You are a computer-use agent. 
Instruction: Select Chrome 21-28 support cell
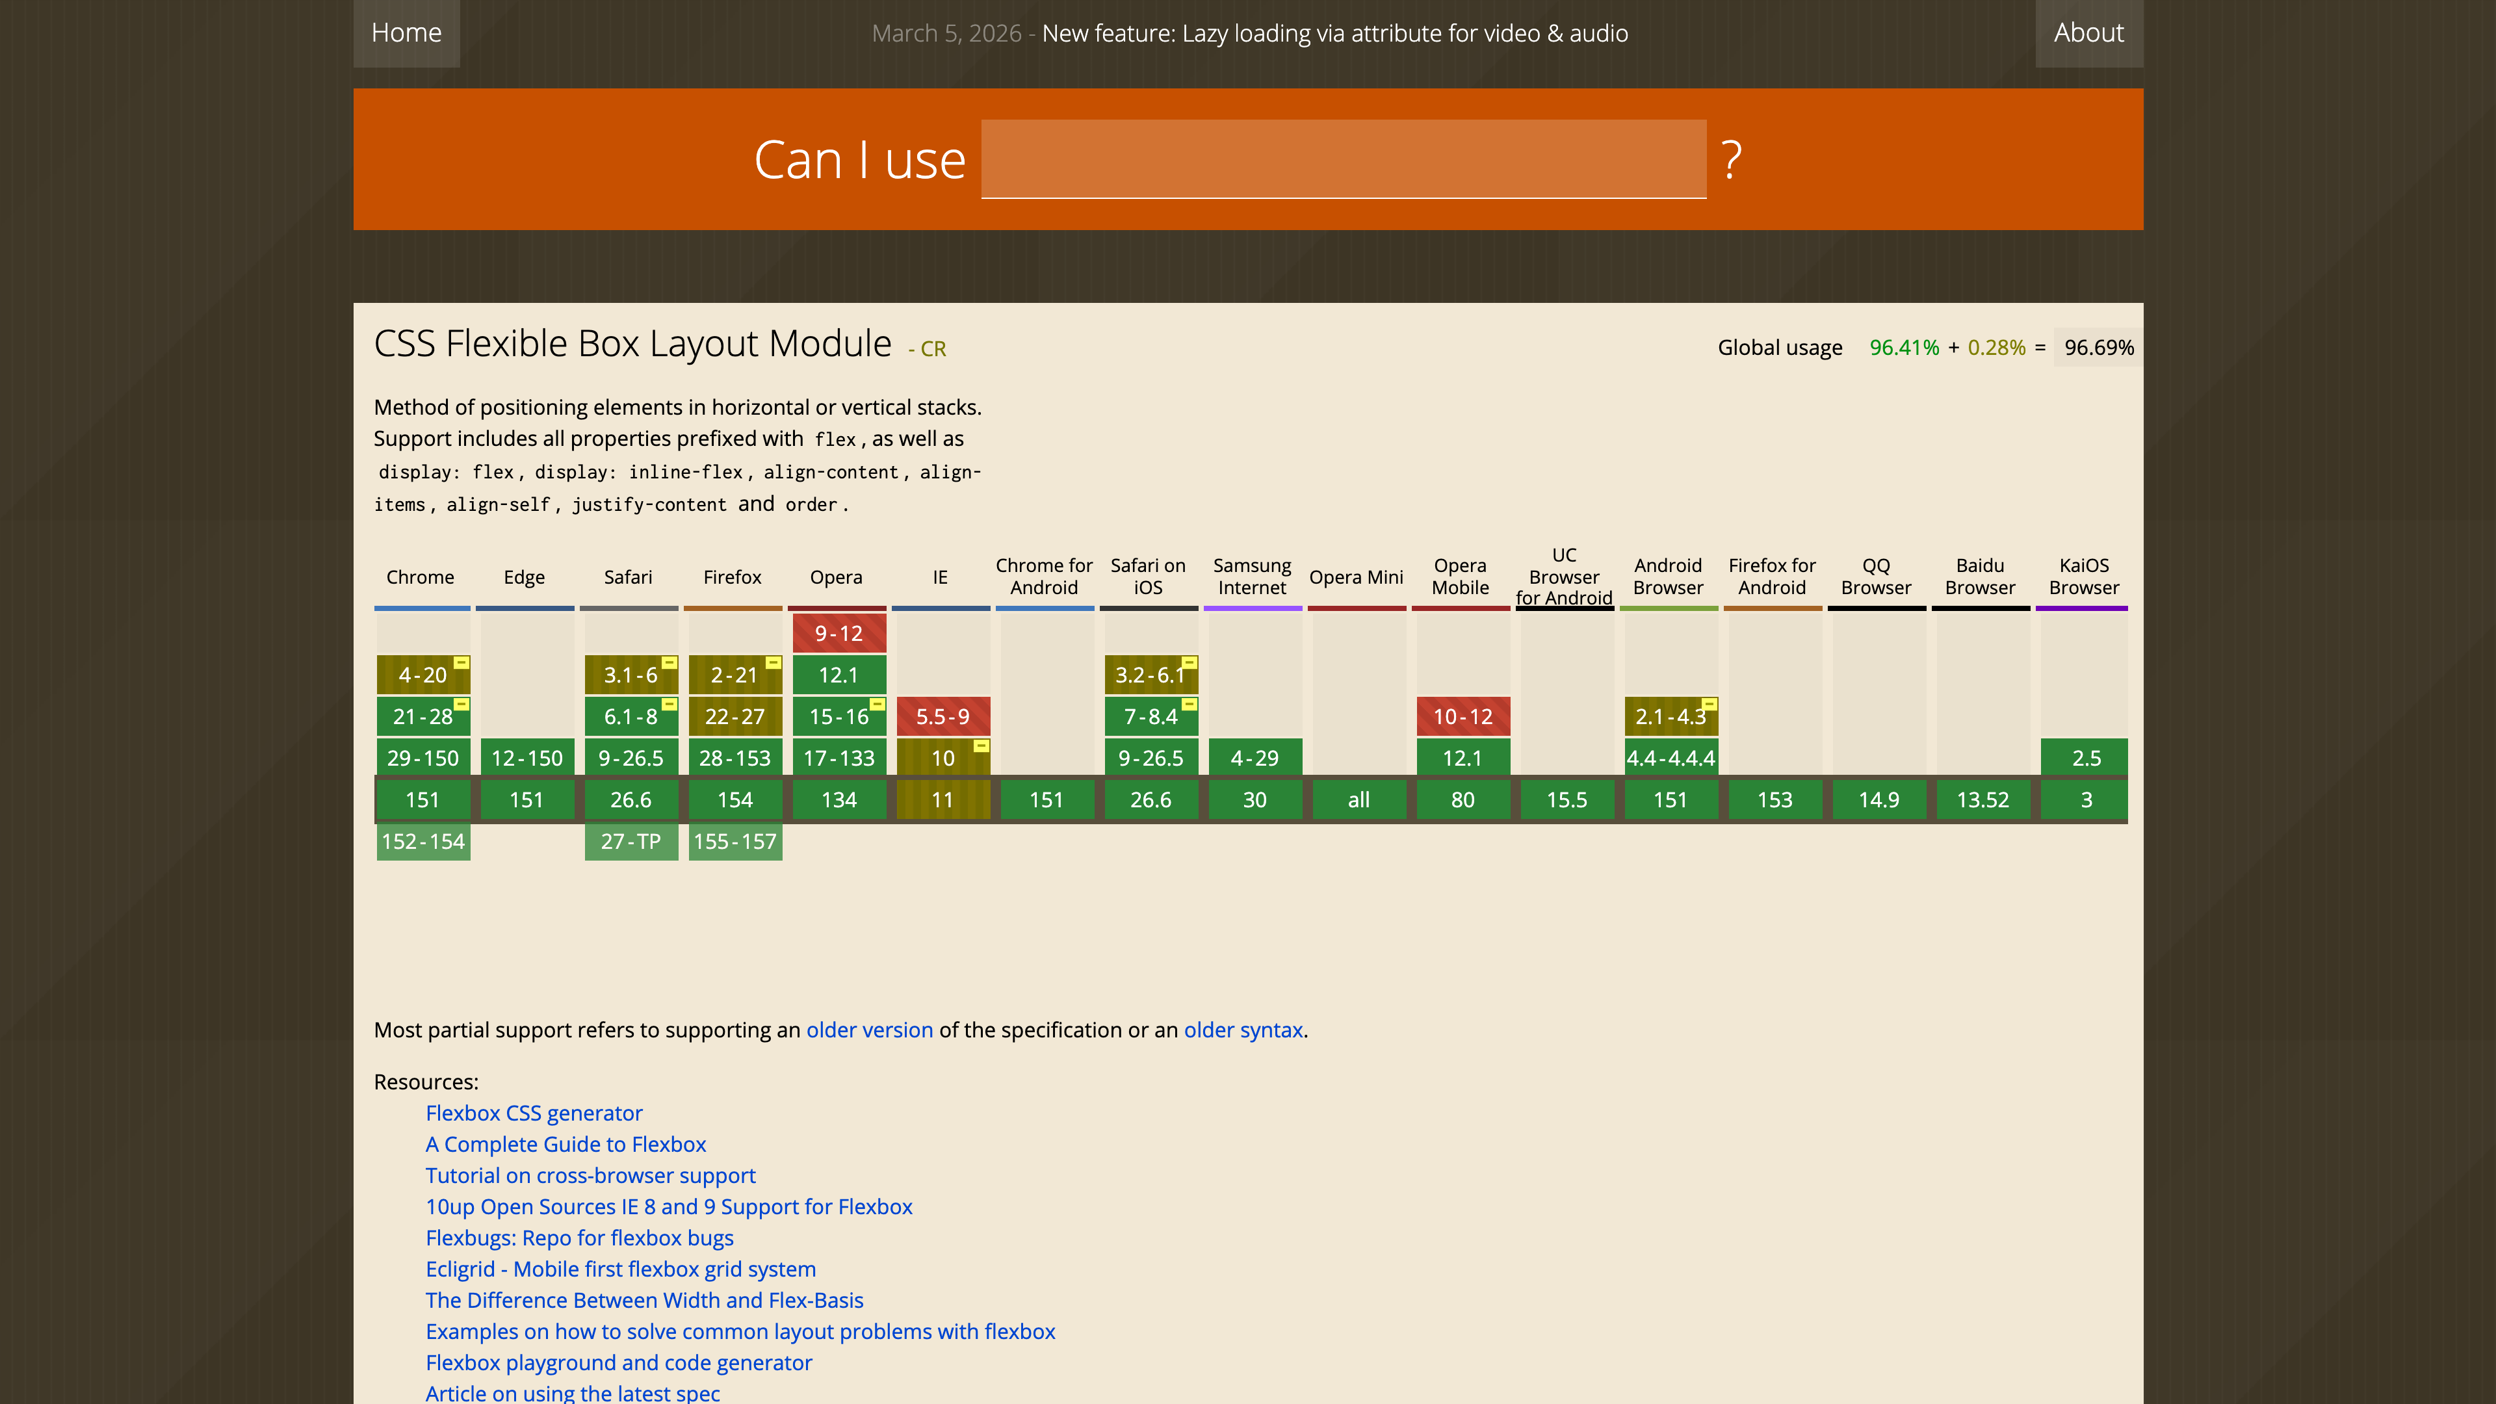tap(422, 717)
